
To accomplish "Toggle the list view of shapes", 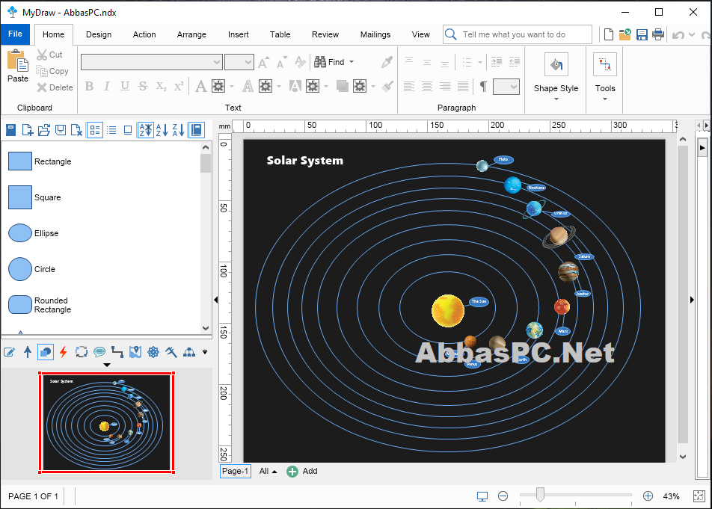I will click(111, 130).
